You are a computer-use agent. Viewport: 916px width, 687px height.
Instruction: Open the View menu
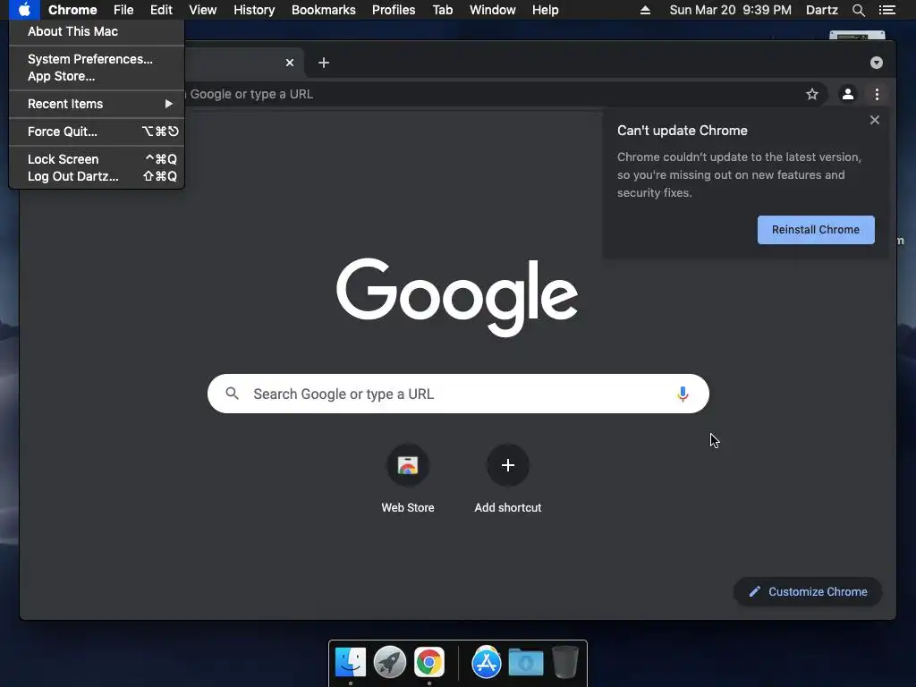tap(203, 10)
